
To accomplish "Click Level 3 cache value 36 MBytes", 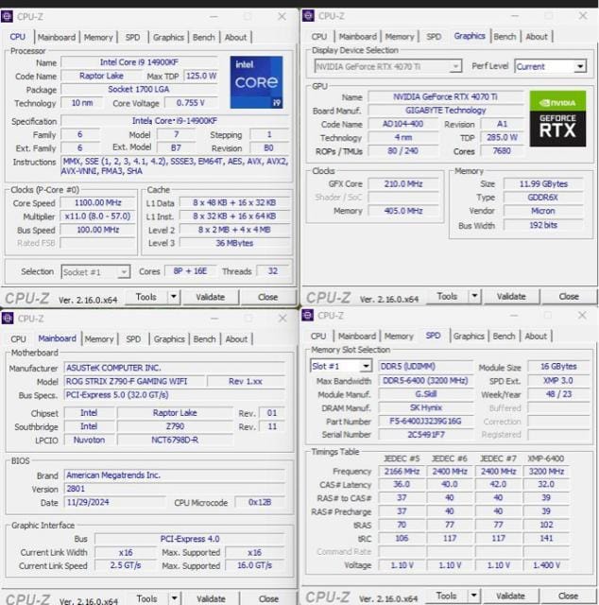I will click(234, 243).
